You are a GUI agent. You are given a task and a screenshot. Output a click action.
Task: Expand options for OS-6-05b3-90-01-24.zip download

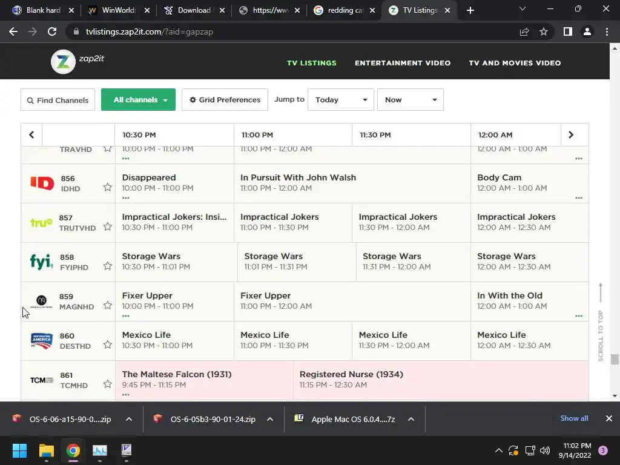(270, 419)
